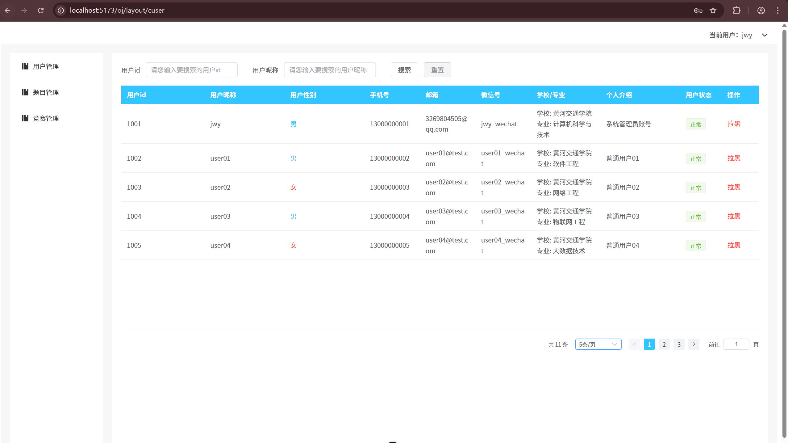
Task: Click the 题目管理 sidebar icon
Action: tap(25, 92)
